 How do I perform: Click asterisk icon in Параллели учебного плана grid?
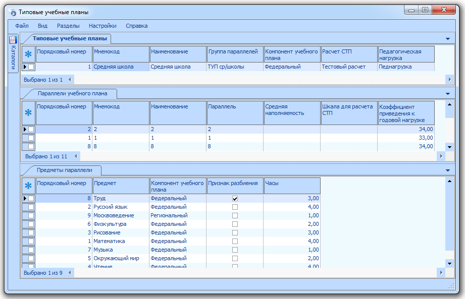(x=28, y=112)
